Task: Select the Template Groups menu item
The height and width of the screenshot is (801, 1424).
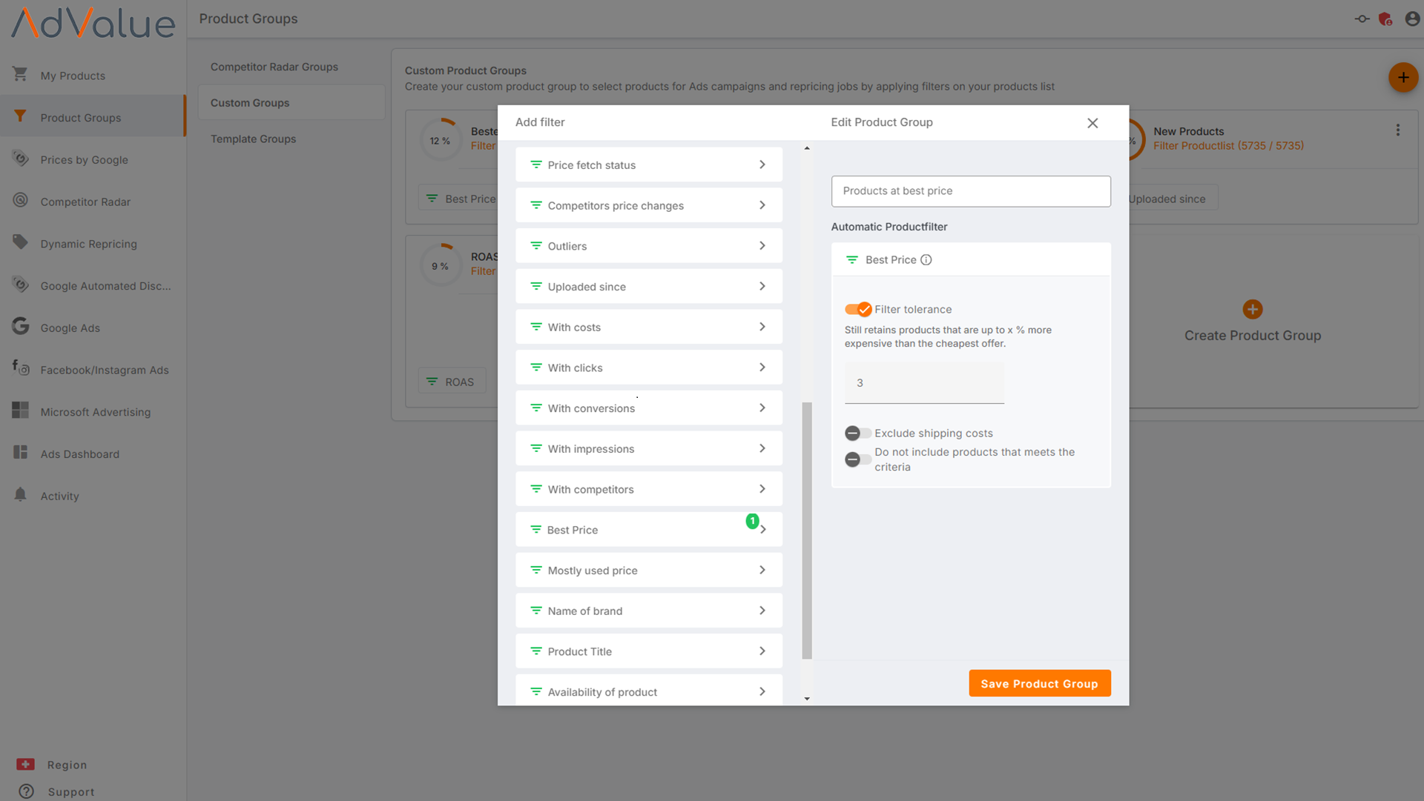Action: [254, 138]
